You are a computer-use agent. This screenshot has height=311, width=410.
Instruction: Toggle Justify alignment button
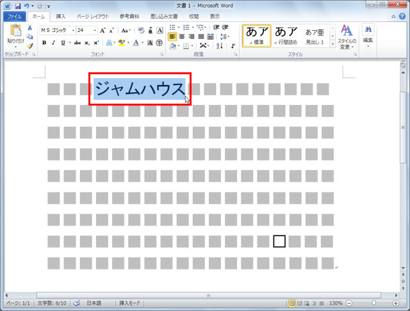201,36
